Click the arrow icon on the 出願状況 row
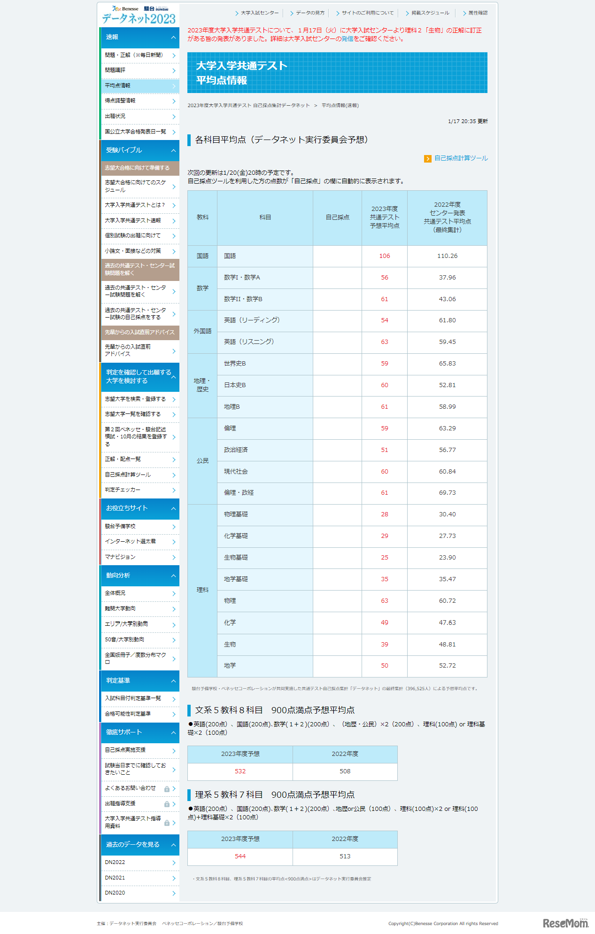This screenshot has height=934, width=595. (x=174, y=117)
